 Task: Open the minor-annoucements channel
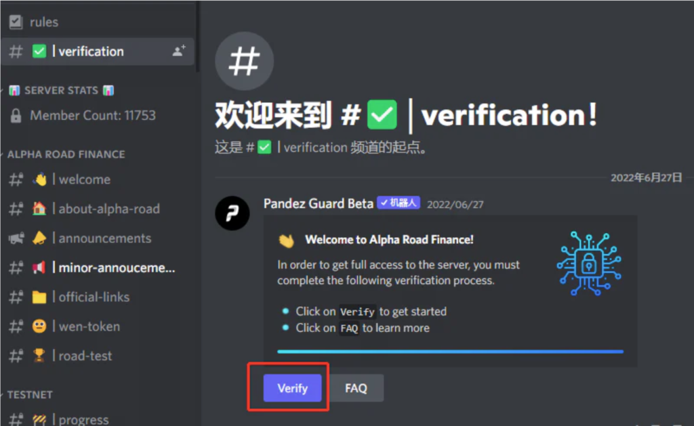pos(98,268)
